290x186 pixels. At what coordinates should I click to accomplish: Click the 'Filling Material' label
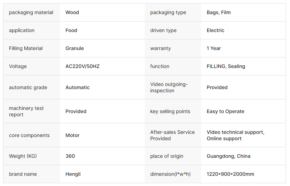click(26, 48)
